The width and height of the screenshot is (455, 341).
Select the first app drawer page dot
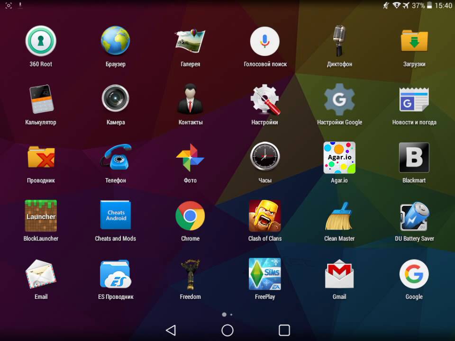click(x=224, y=314)
